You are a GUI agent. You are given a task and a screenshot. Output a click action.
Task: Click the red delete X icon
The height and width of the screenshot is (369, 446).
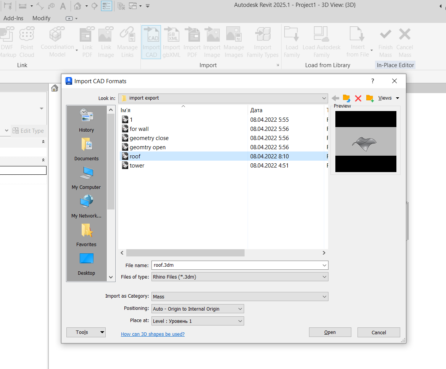[x=358, y=98]
